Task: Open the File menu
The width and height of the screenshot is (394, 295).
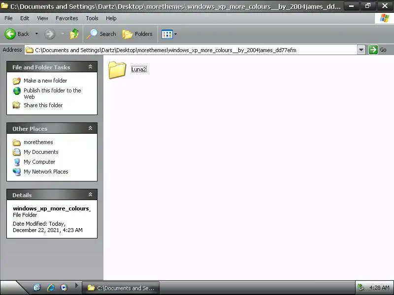Action: (8, 18)
